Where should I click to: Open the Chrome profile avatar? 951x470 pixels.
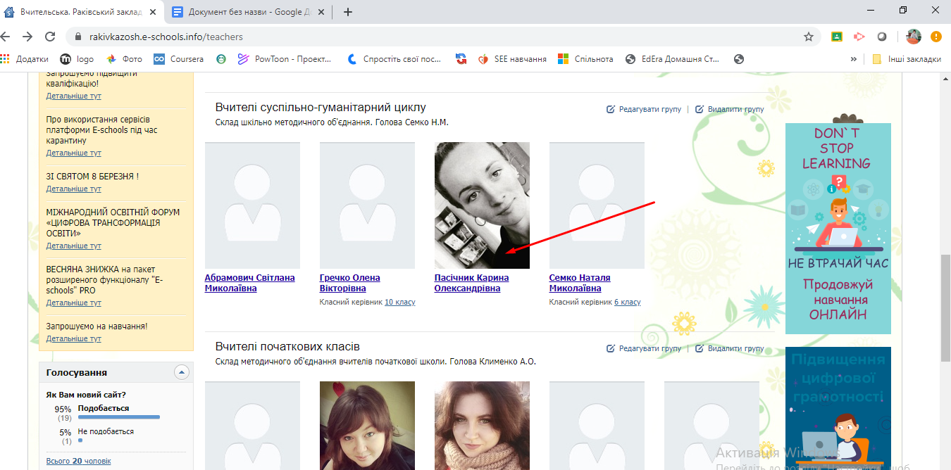click(914, 37)
